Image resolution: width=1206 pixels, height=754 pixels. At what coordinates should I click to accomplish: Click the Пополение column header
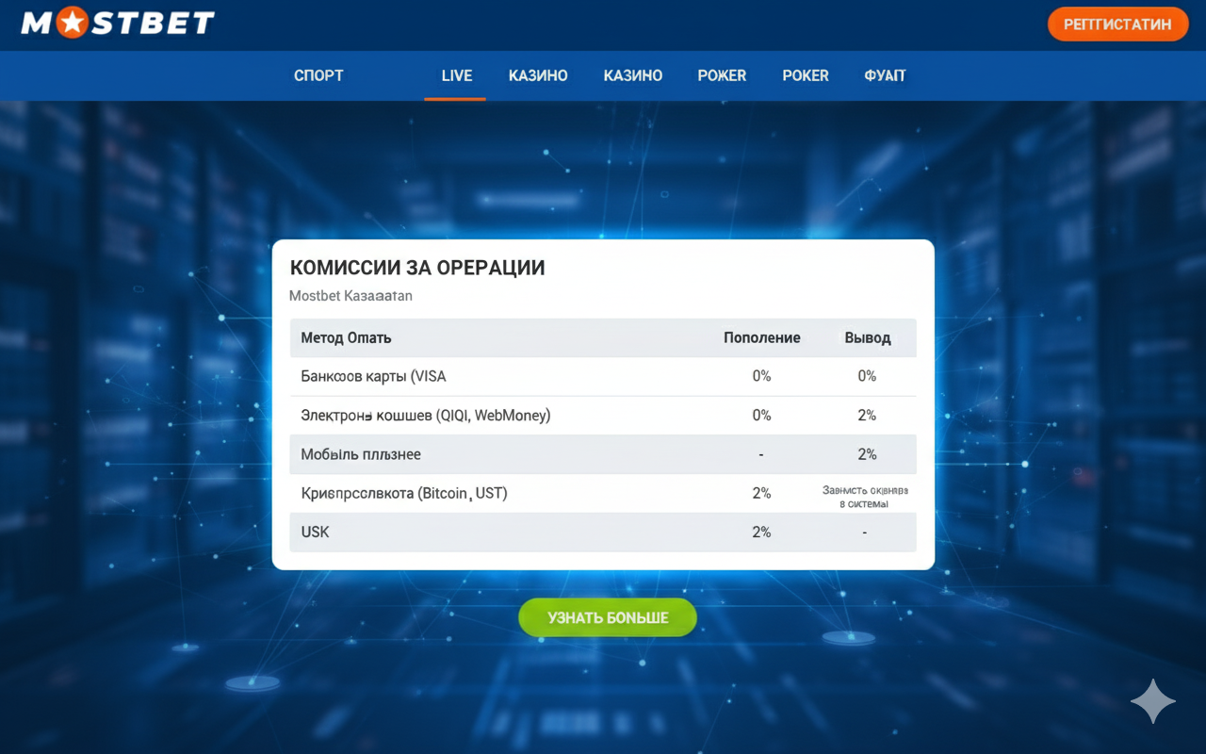pos(761,337)
